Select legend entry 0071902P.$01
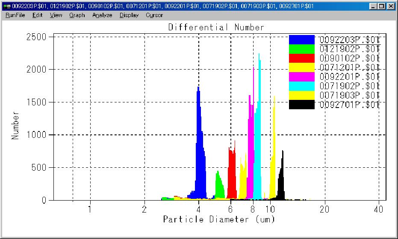The width and height of the screenshot is (398, 239). tap(349, 86)
